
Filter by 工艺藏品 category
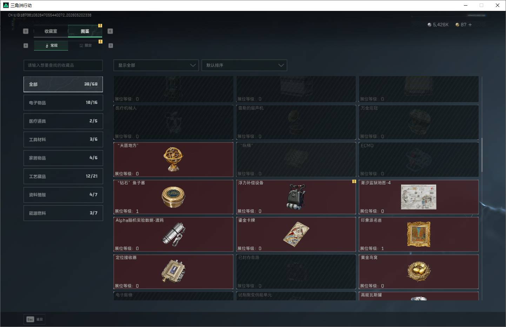click(x=63, y=176)
